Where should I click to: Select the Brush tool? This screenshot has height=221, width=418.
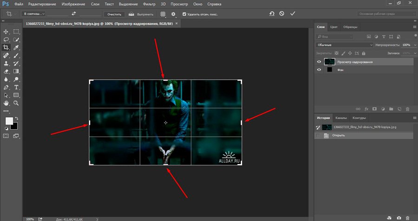coord(16,56)
